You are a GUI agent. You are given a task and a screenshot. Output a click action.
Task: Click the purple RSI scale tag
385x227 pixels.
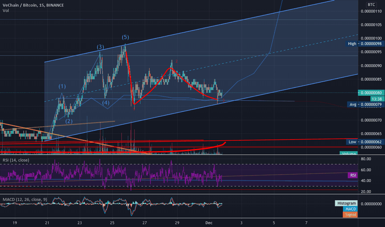point(353,175)
